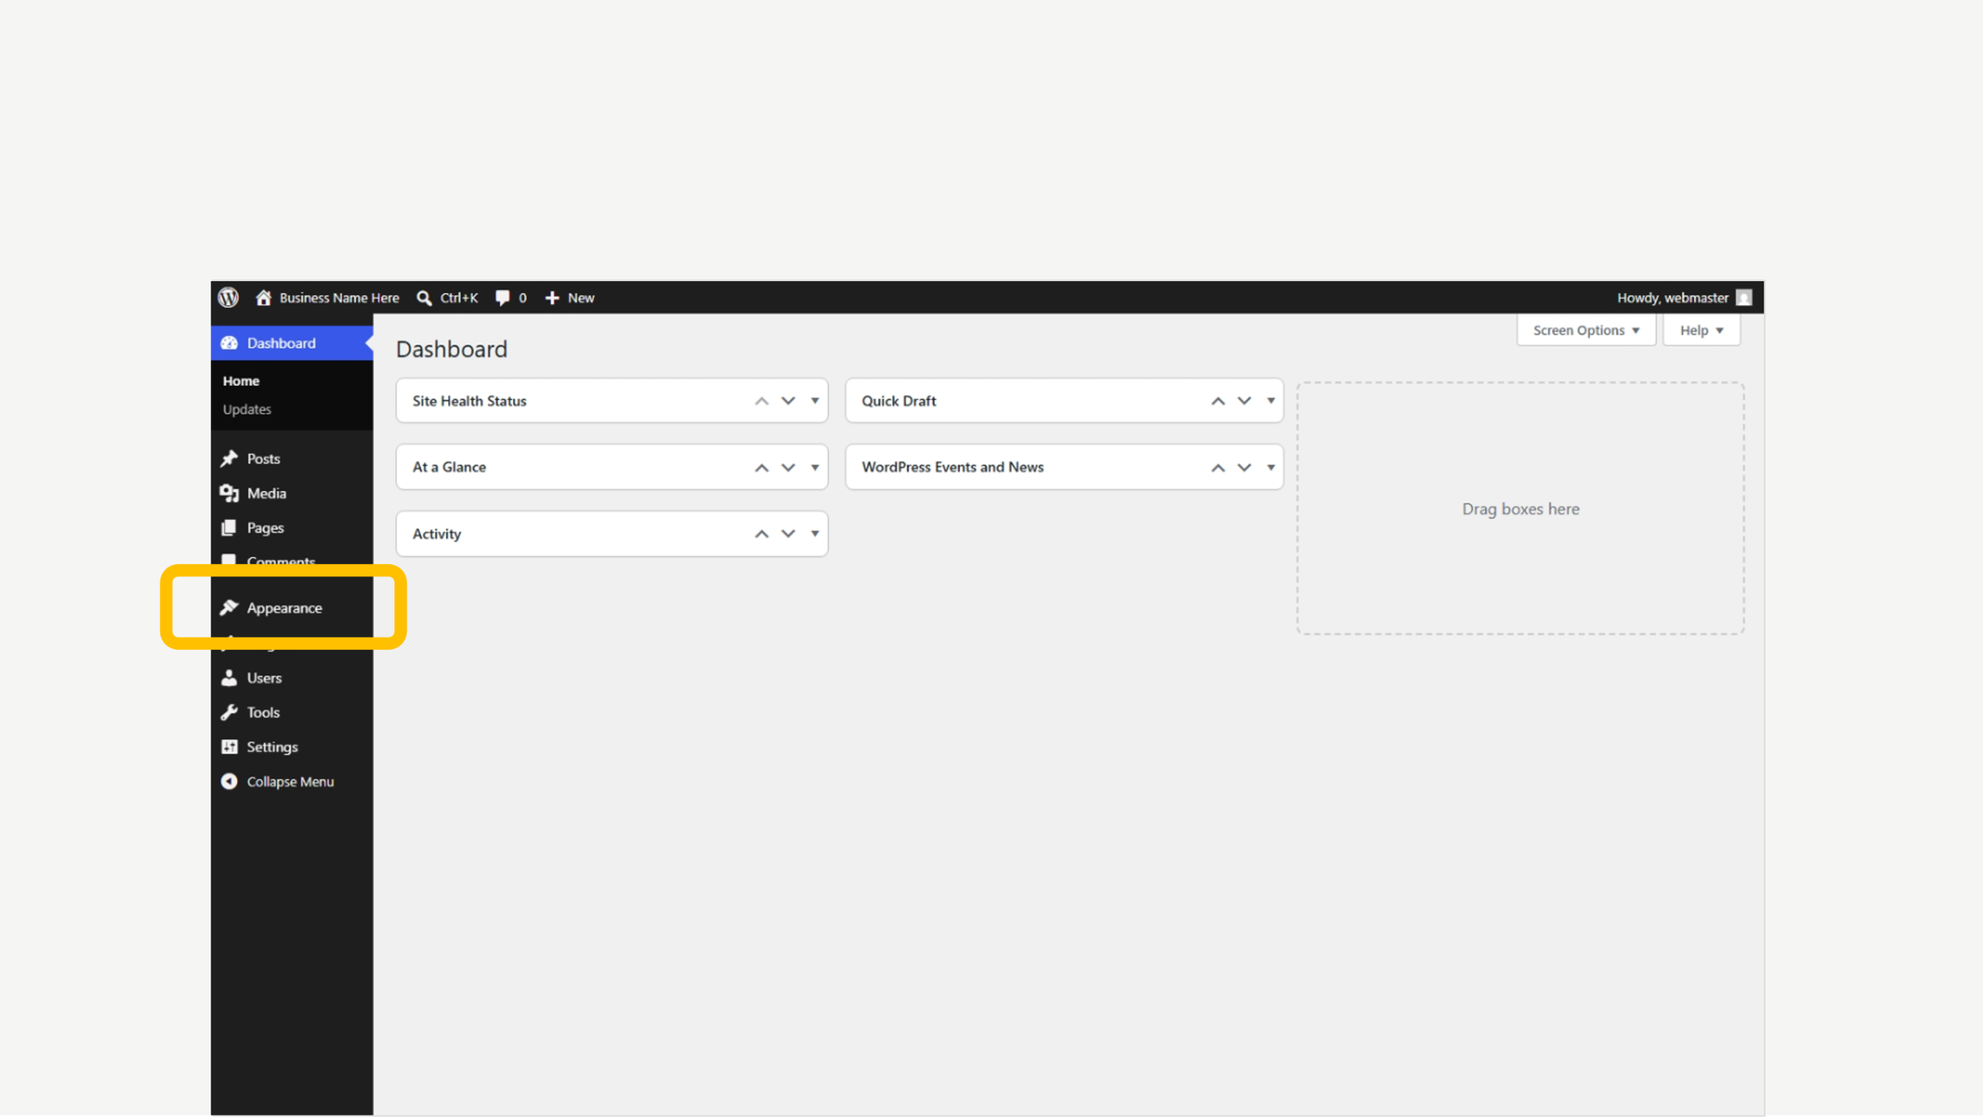
Task: Open the Media library icon
Action: [229, 493]
